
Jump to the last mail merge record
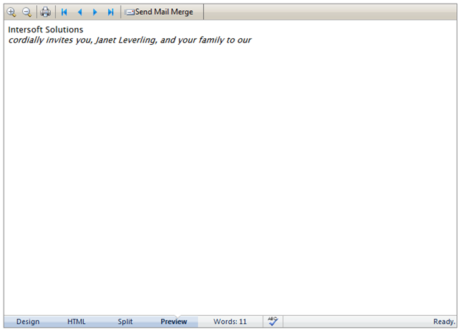pyautogui.click(x=110, y=12)
